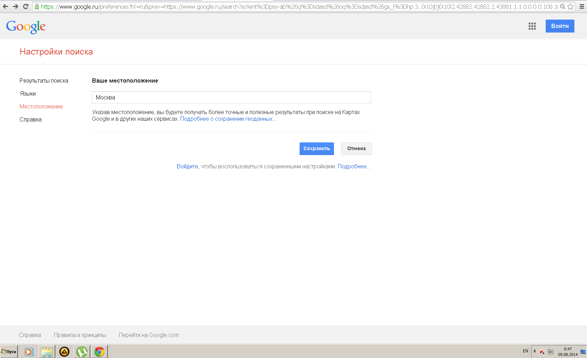
Task: Click the Show Desktop icon beside the clock
Action: click(x=583, y=351)
